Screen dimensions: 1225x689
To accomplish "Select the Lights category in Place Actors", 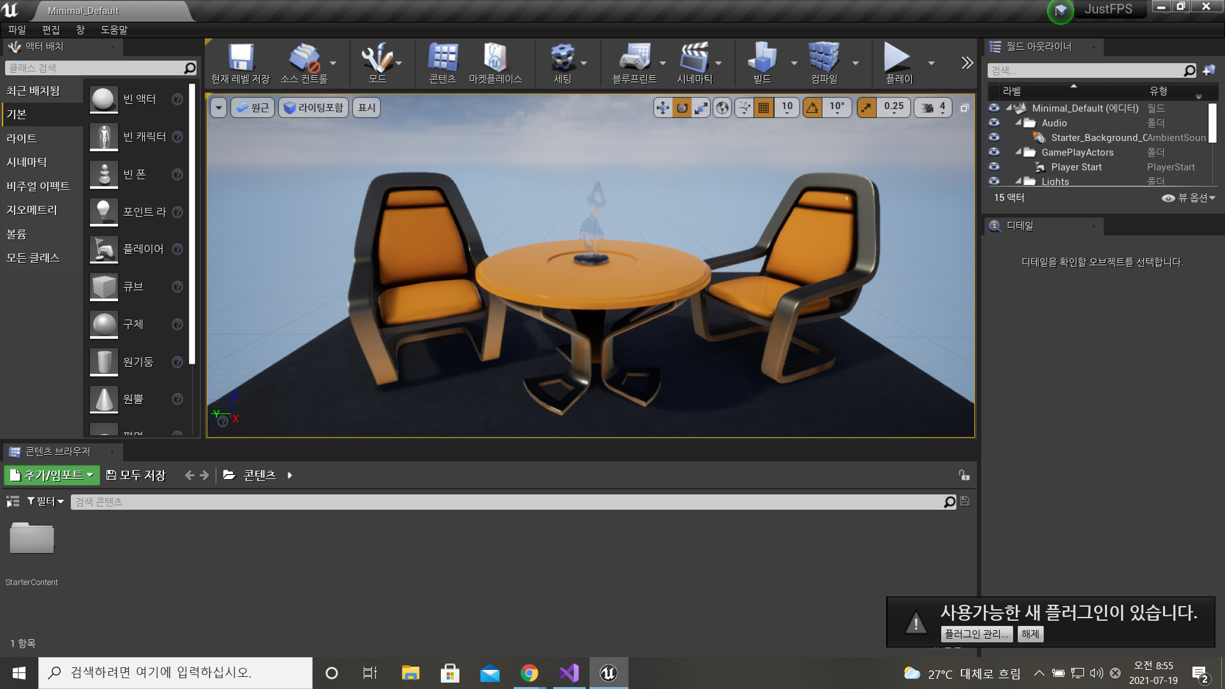I will (x=22, y=138).
